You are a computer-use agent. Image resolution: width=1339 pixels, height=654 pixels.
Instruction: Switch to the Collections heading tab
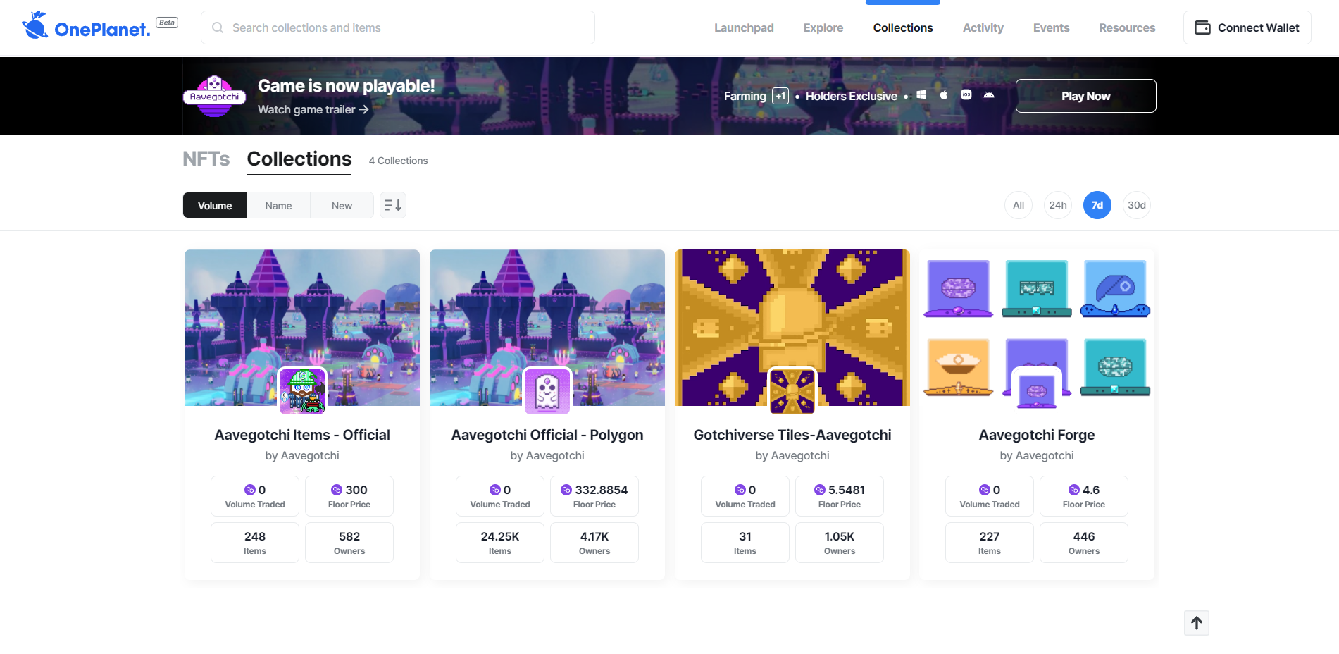(x=299, y=159)
